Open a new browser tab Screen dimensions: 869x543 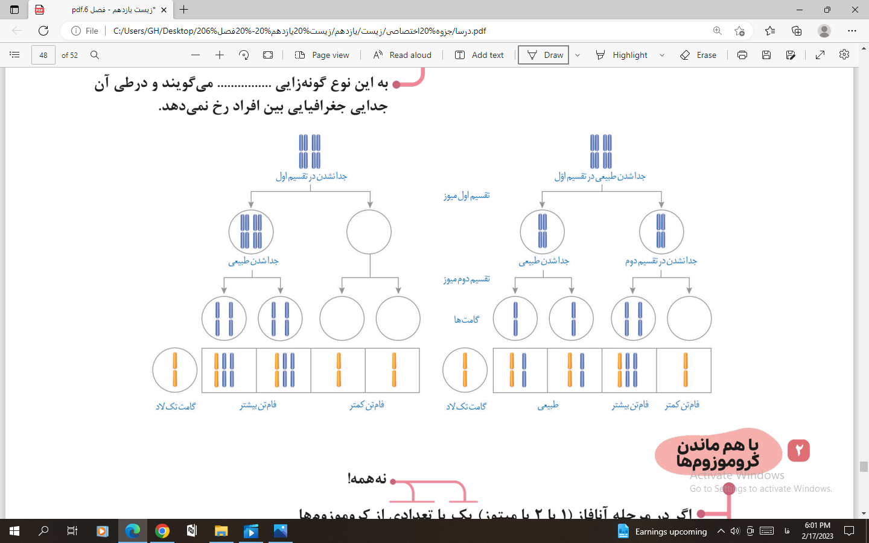(184, 10)
